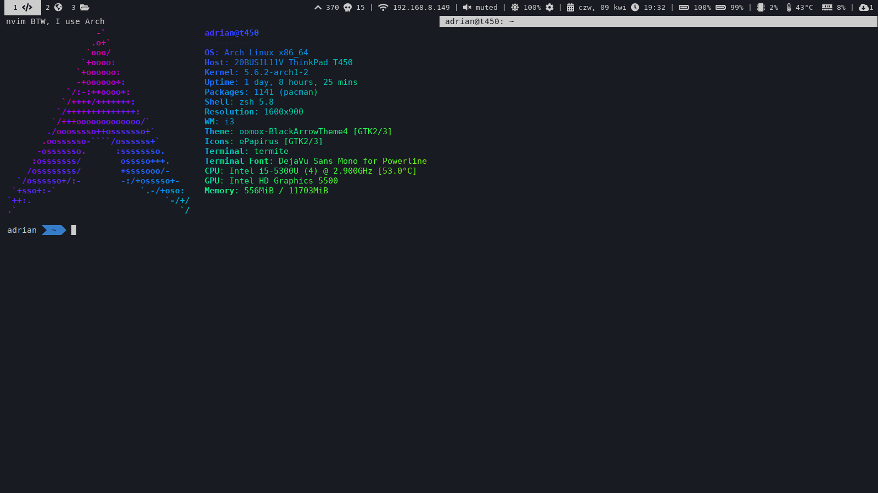
Task: Click the Resolution: 1600x900 line
Action: [254, 112]
